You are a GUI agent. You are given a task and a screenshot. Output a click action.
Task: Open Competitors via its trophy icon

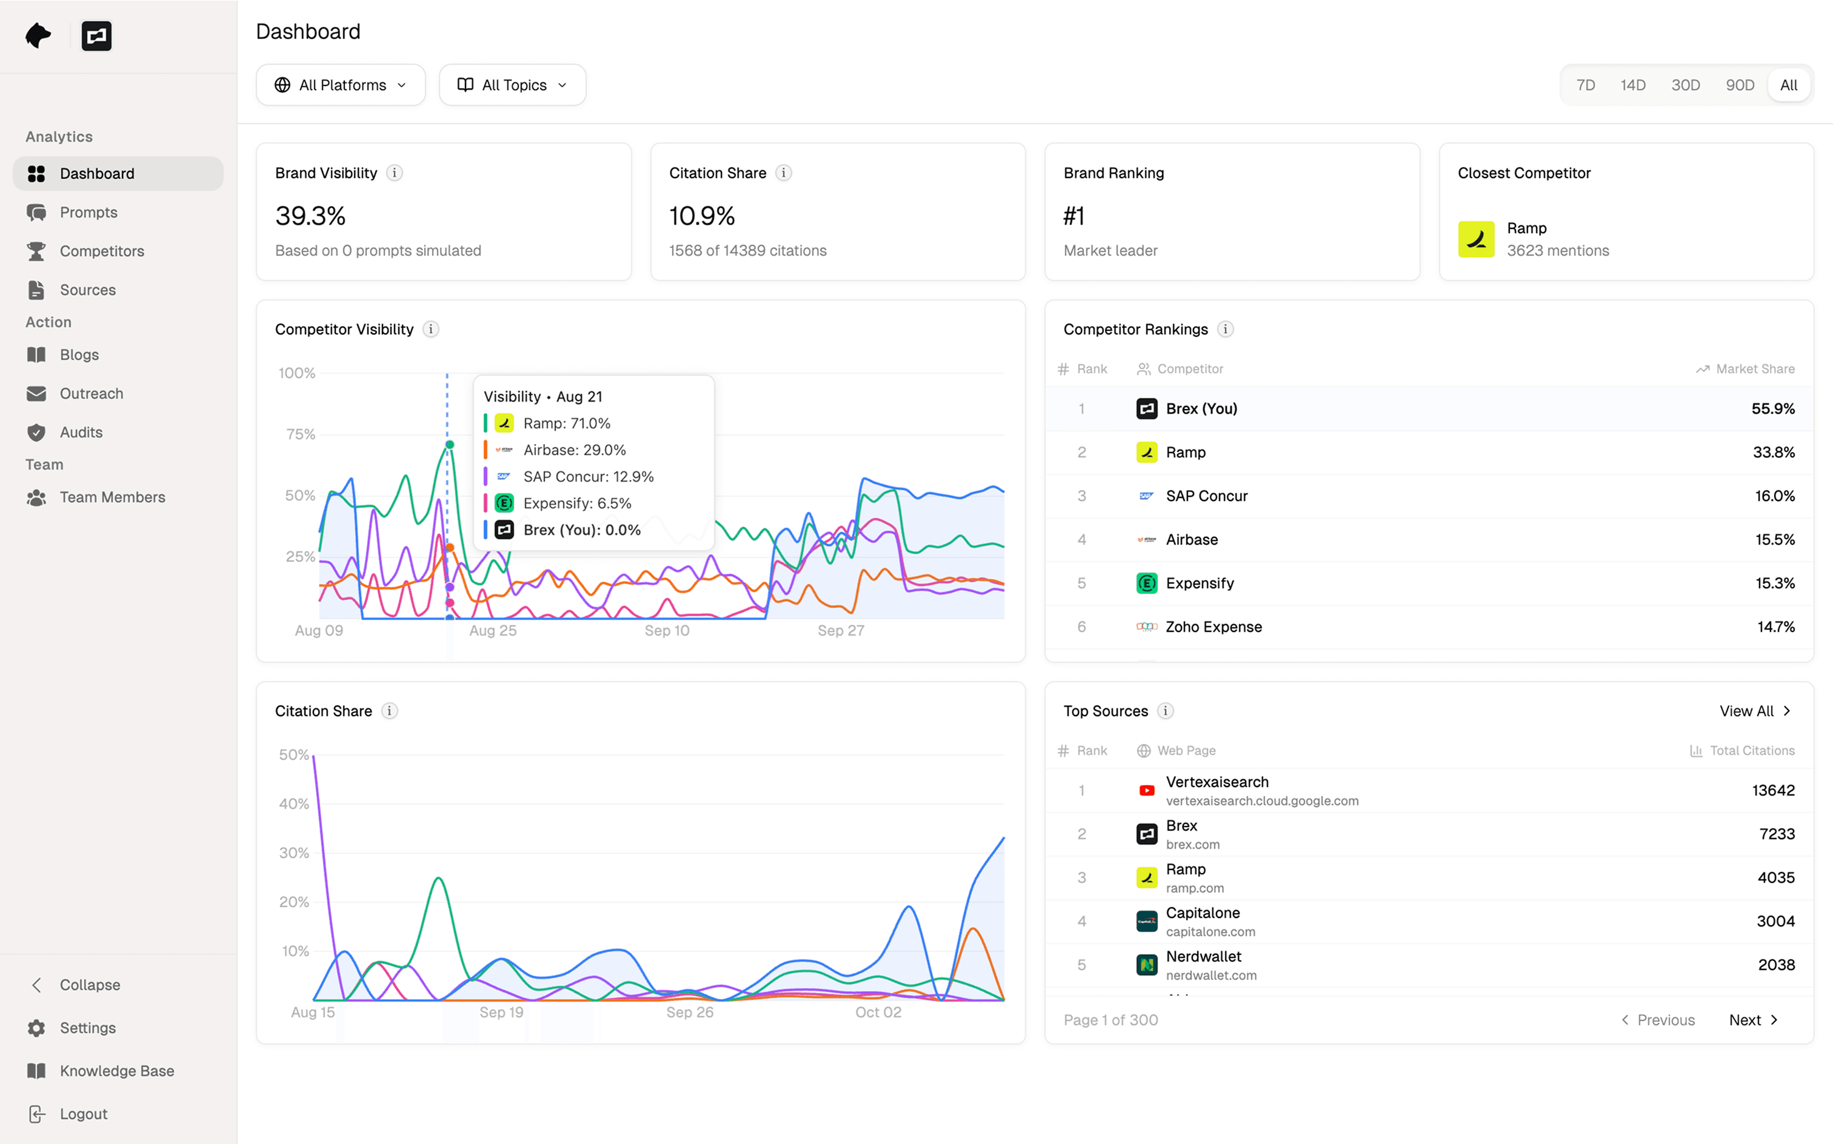36,251
